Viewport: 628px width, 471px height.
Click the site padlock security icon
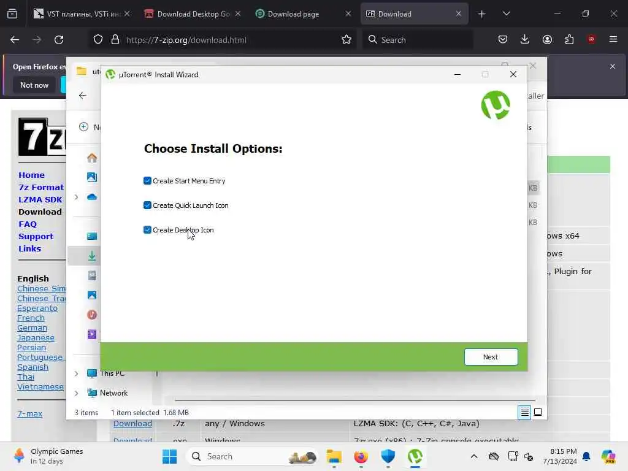click(115, 40)
